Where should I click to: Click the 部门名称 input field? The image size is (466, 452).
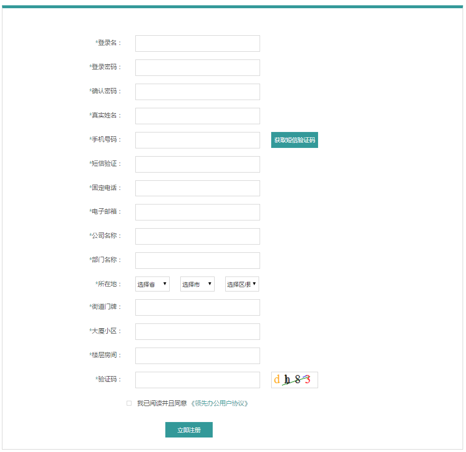(x=197, y=261)
